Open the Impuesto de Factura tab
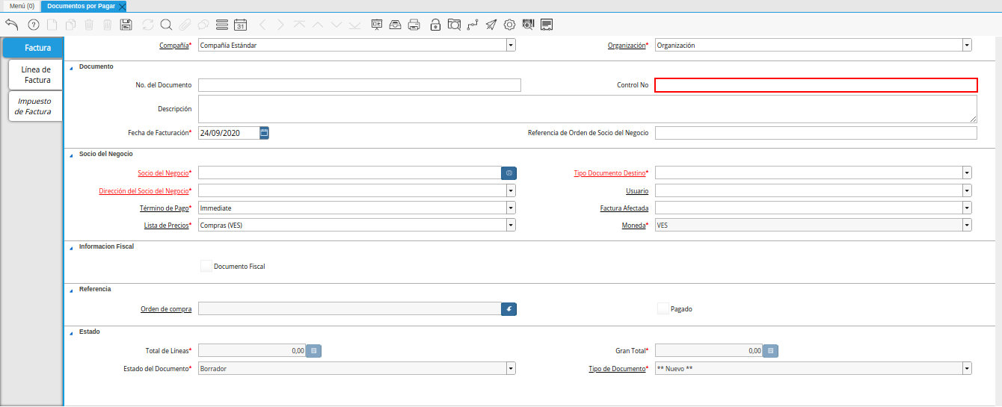 (34, 106)
